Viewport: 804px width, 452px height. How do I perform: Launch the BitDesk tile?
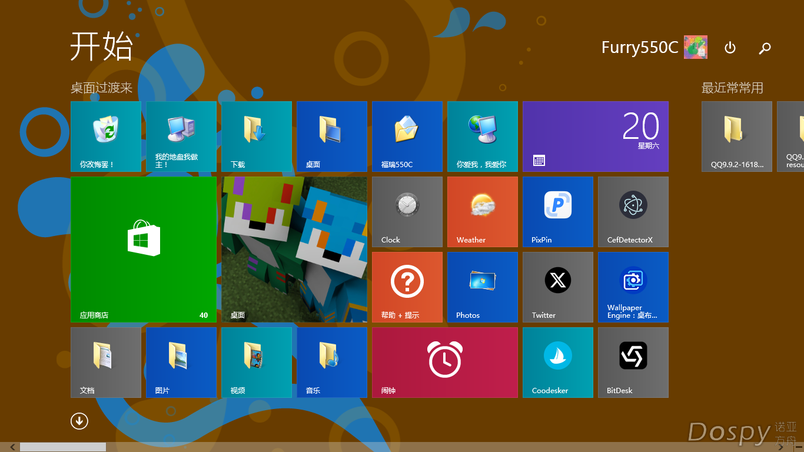[633, 363]
